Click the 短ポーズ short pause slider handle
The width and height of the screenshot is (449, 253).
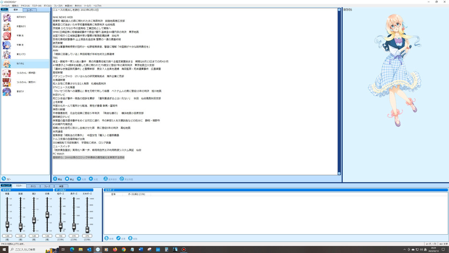pyautogui.click(x=60, y=226)
